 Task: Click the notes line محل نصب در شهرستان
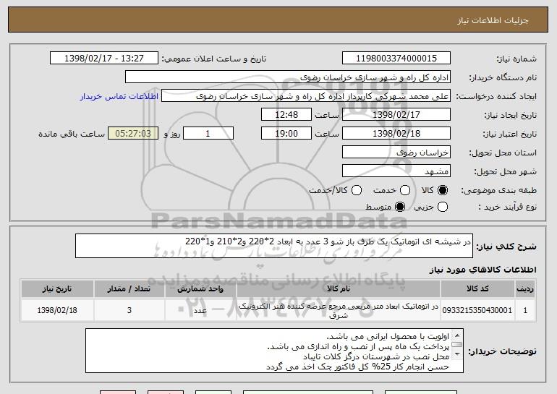376,356
